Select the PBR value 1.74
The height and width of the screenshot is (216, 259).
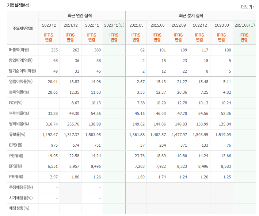click(x=162, y=177)
